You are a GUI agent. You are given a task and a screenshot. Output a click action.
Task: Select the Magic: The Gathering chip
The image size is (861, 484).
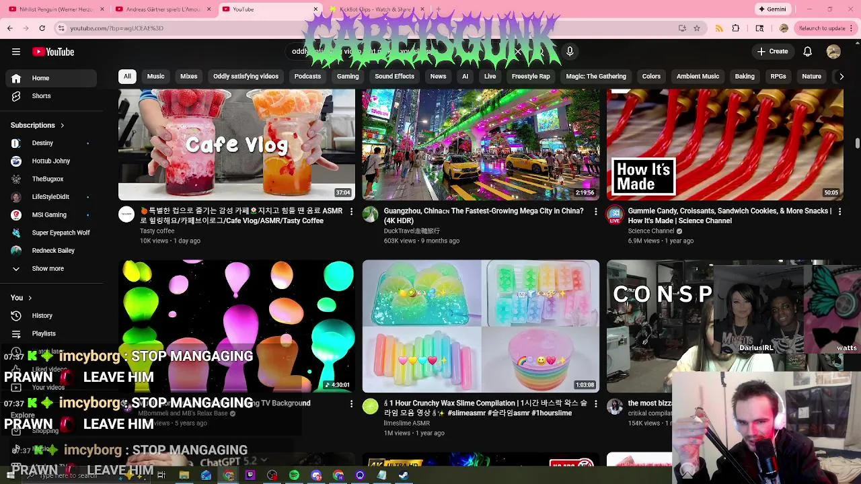[596, 77]
